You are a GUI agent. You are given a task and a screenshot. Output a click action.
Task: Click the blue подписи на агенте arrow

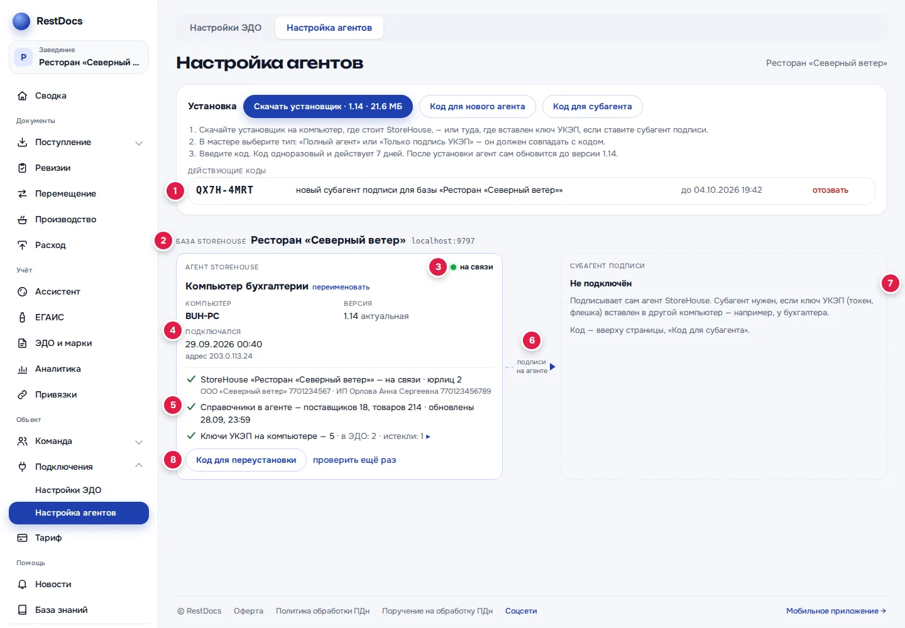tap(552, 367)
